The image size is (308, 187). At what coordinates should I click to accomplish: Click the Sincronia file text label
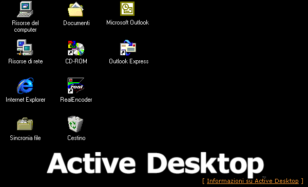(25, 138)
